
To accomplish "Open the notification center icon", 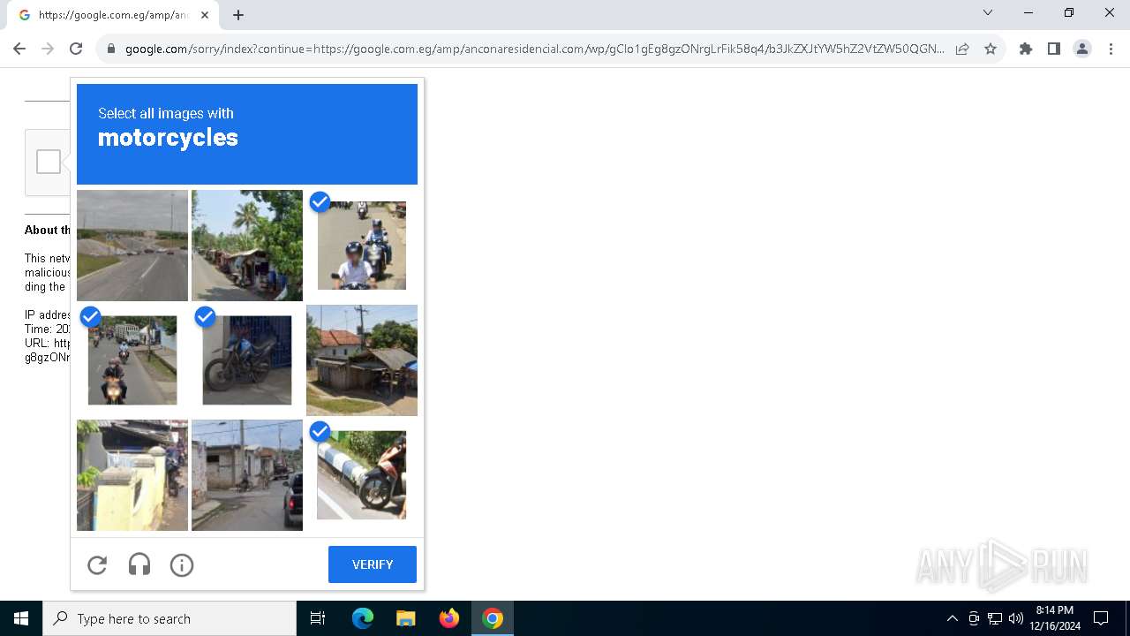I will coord(1101,618).
